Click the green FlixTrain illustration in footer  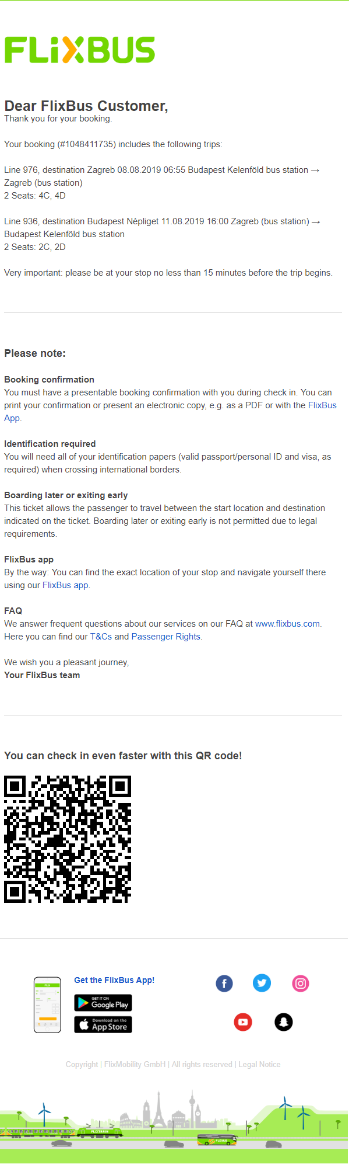click(x=61, y=1132)
